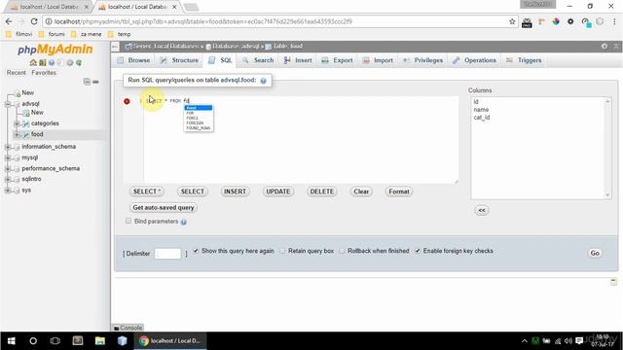
Task: Click Get auto-saved query button
Action: 164,207
